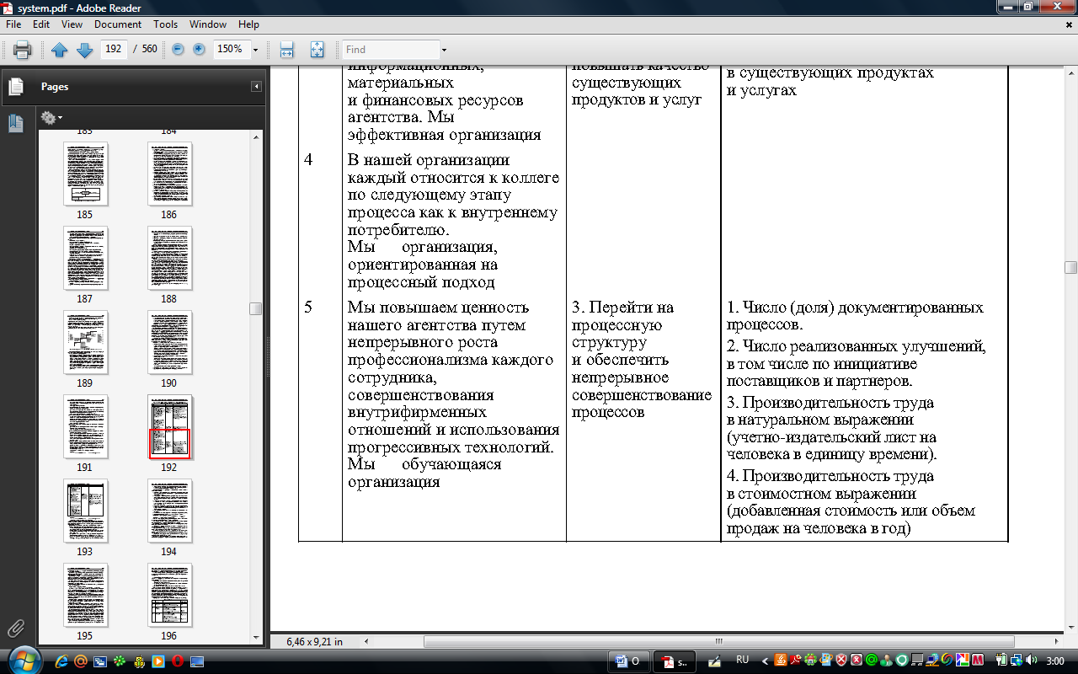The image size is (1078, 674).
Task: Select page 192 thumbnail
Action: point(169,427)
